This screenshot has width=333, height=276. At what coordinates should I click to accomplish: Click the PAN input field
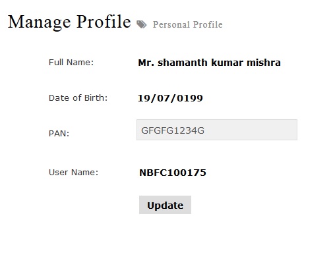217,130
